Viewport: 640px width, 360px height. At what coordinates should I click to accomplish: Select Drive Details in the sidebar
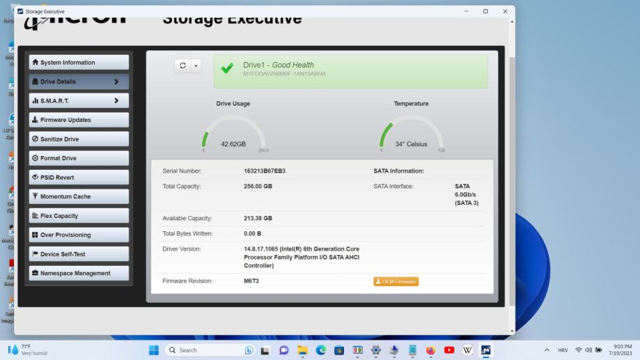[x=79, y=81]
